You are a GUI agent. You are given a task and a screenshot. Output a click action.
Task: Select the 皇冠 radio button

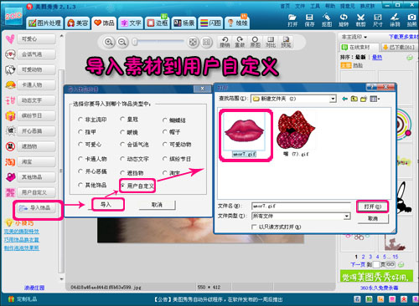pos(122,119)
